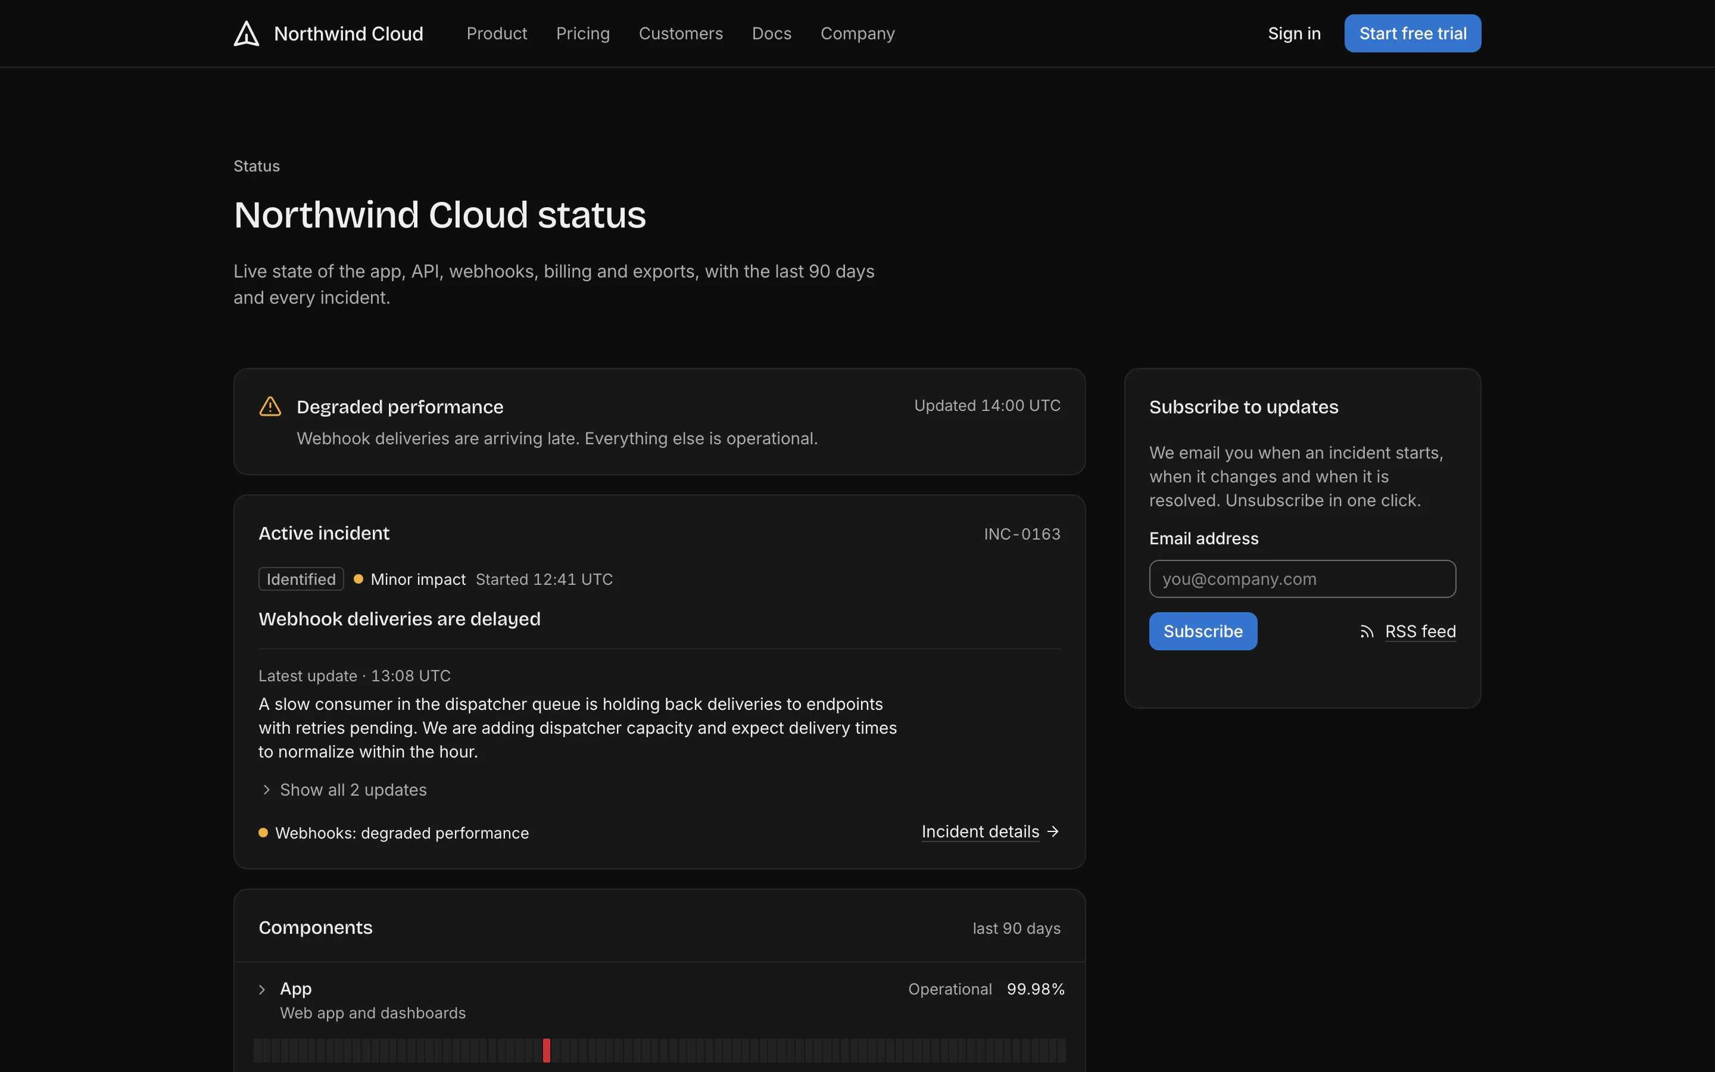Click the Northwind Cloud triangle logo icon

point(247,33)
